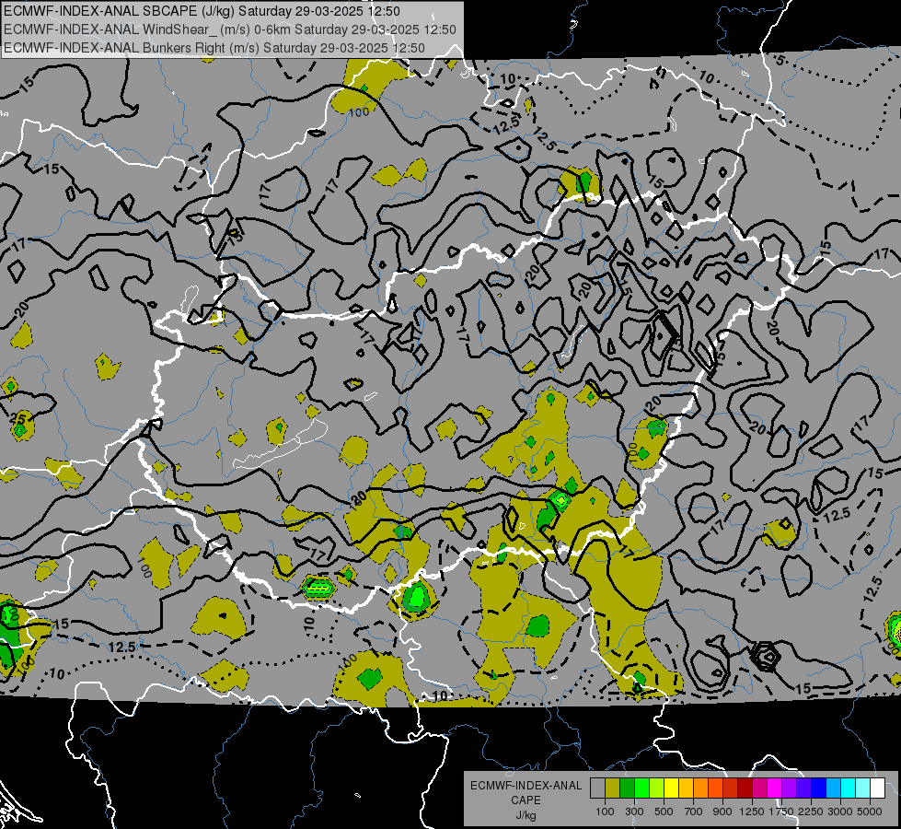Click the legend value 500

point(664,811)
